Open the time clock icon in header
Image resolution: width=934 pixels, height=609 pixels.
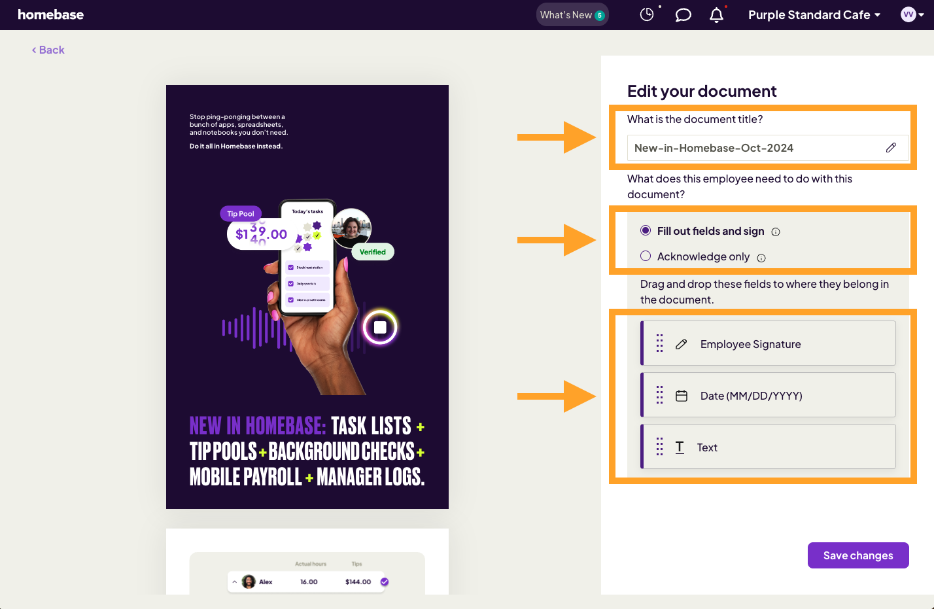click(x=646, y=14)
